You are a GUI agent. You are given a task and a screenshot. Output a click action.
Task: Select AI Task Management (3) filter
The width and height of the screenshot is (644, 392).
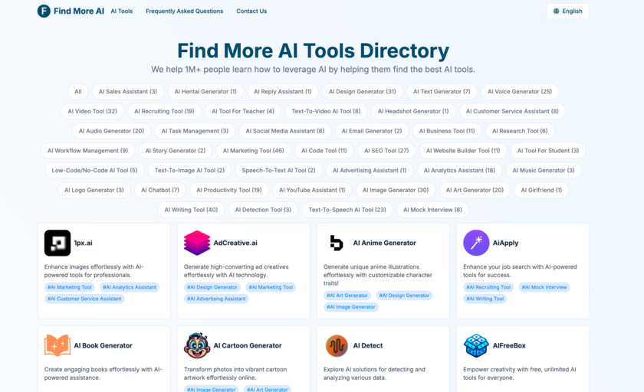(195, 131)
